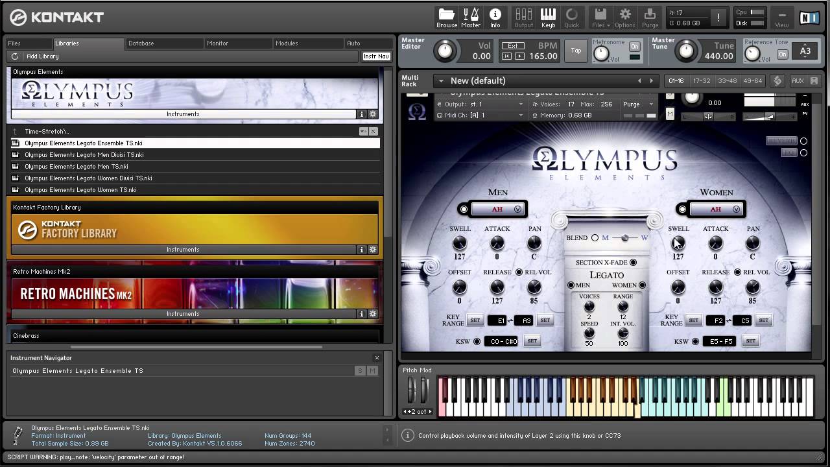Open the Purge menu icon

pyautogui.click(x=650, y=18)
